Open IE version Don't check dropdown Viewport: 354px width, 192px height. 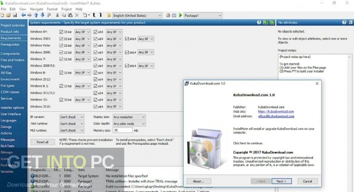72,117
